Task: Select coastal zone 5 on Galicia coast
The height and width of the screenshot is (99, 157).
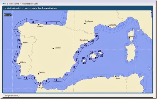Action: pos(18,32)
